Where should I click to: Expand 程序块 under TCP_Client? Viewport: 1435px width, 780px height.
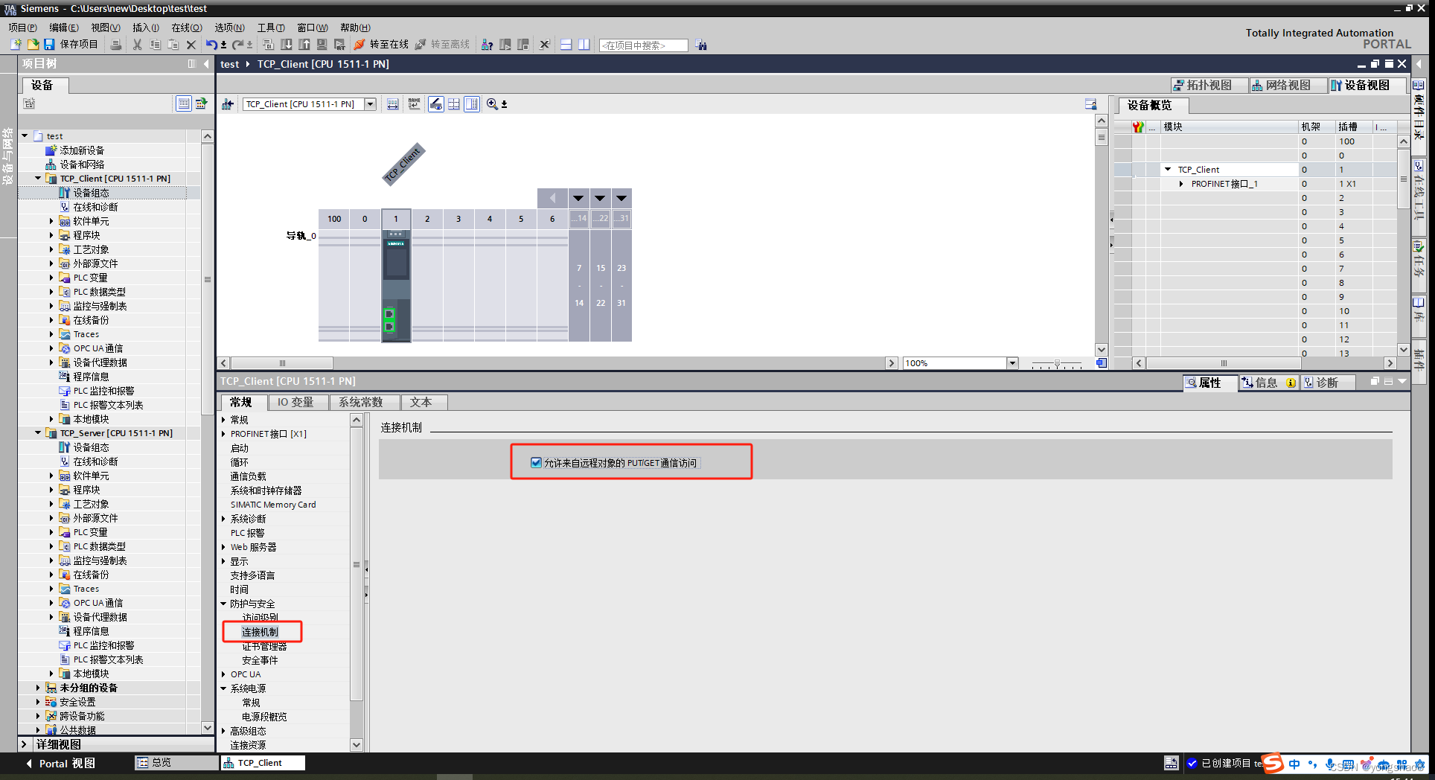(x=51, y=235)
